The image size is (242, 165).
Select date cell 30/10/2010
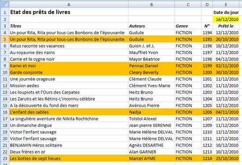(x=226, y=72)
